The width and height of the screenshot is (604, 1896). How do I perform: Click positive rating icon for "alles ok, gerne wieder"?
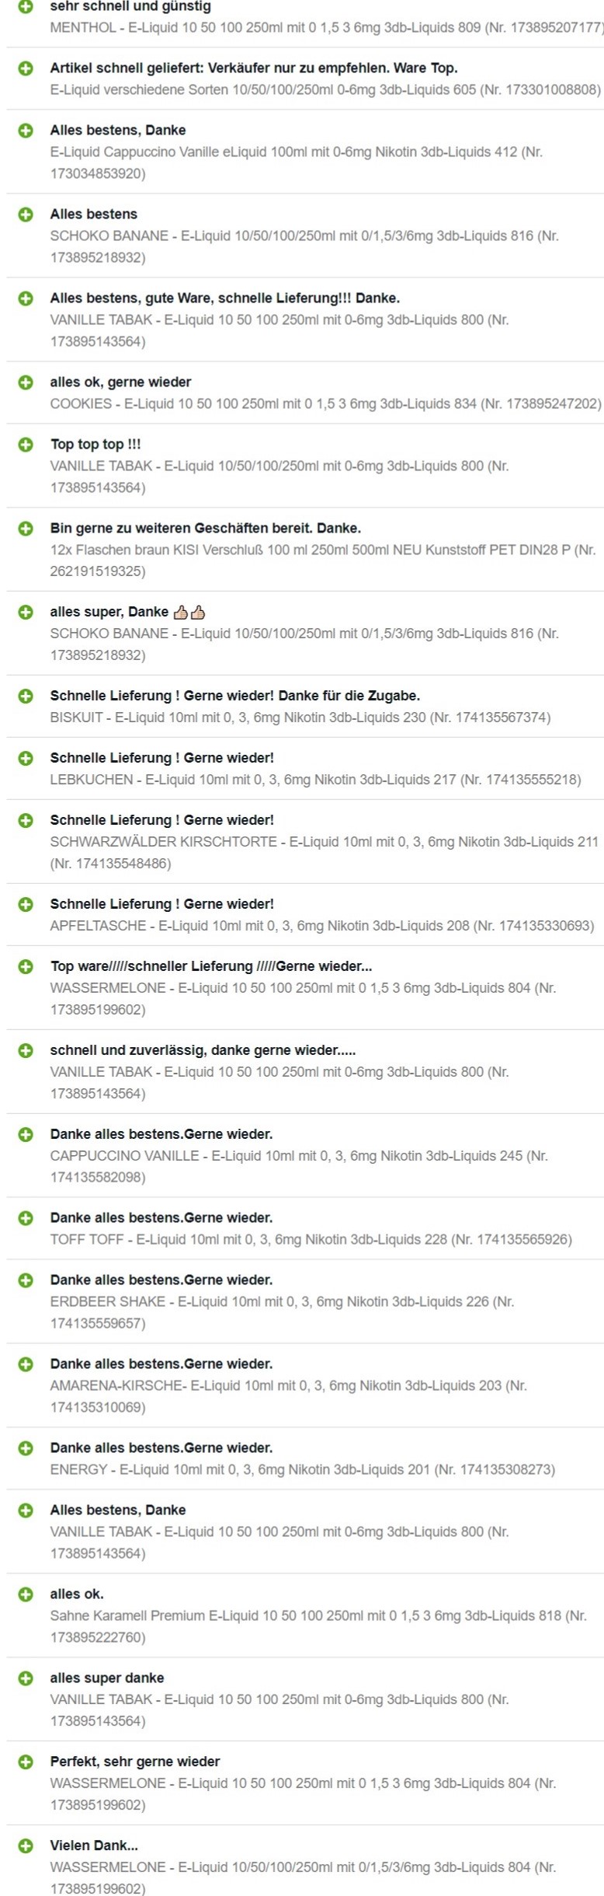click(x=26, y=382)
